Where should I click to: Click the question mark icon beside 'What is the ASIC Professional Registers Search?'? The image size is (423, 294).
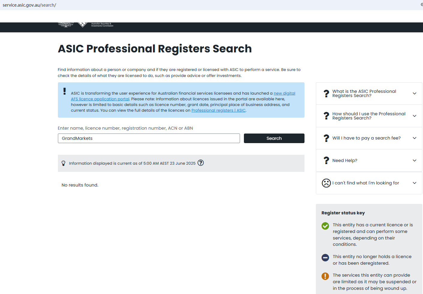[x=326, y=93]
